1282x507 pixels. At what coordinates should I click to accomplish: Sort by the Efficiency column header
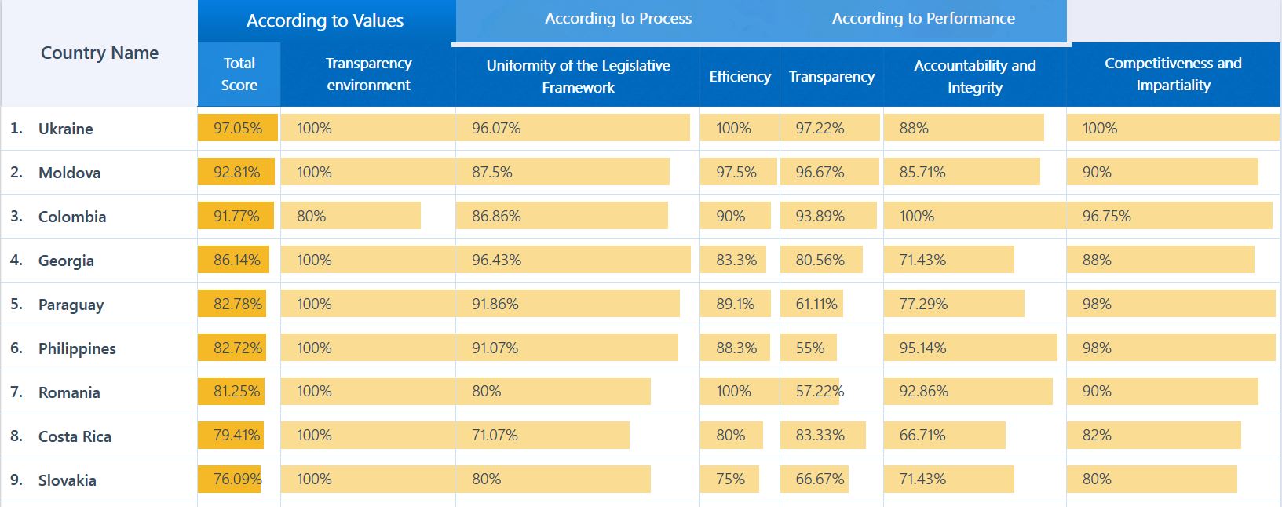[740, 76]
